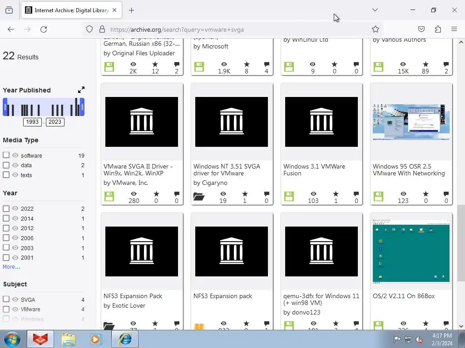Show more Year filter options

[11, 266]
